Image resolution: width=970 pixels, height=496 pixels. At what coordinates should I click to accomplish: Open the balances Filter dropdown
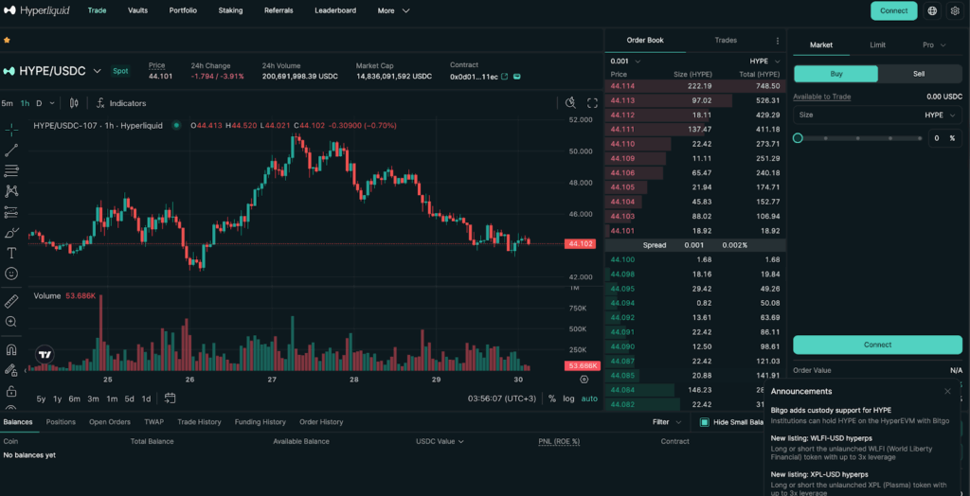(x=667, y=422)
